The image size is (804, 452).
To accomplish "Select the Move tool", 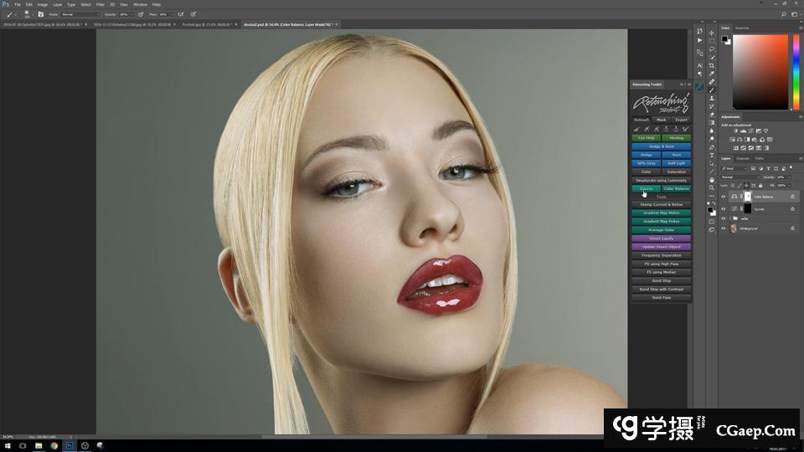I will pos(712,33).
